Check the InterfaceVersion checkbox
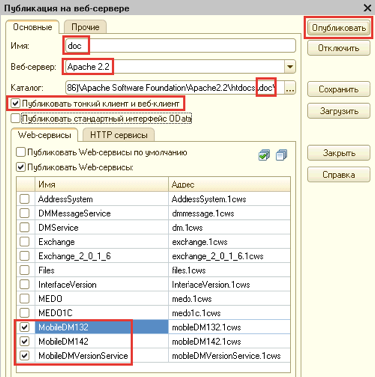The width and height of the screenshot is (375, 377). tap(25, 285)
